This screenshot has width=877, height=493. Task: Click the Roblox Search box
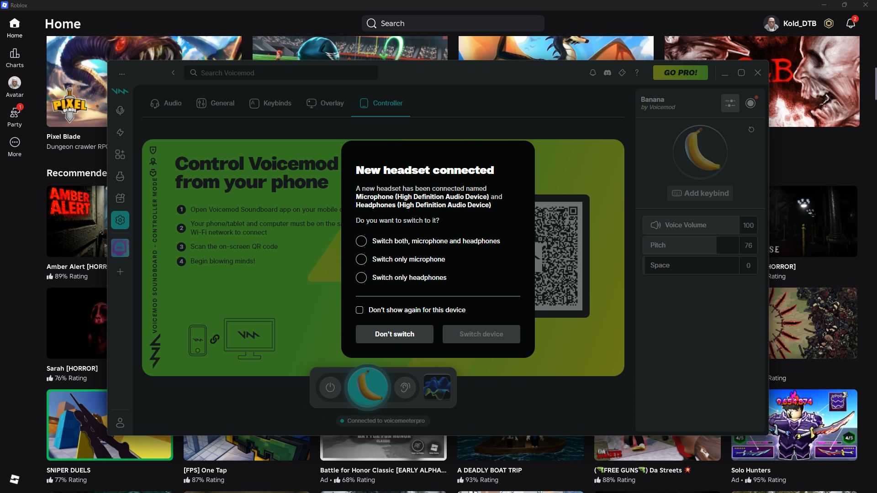tap(453, 23)
